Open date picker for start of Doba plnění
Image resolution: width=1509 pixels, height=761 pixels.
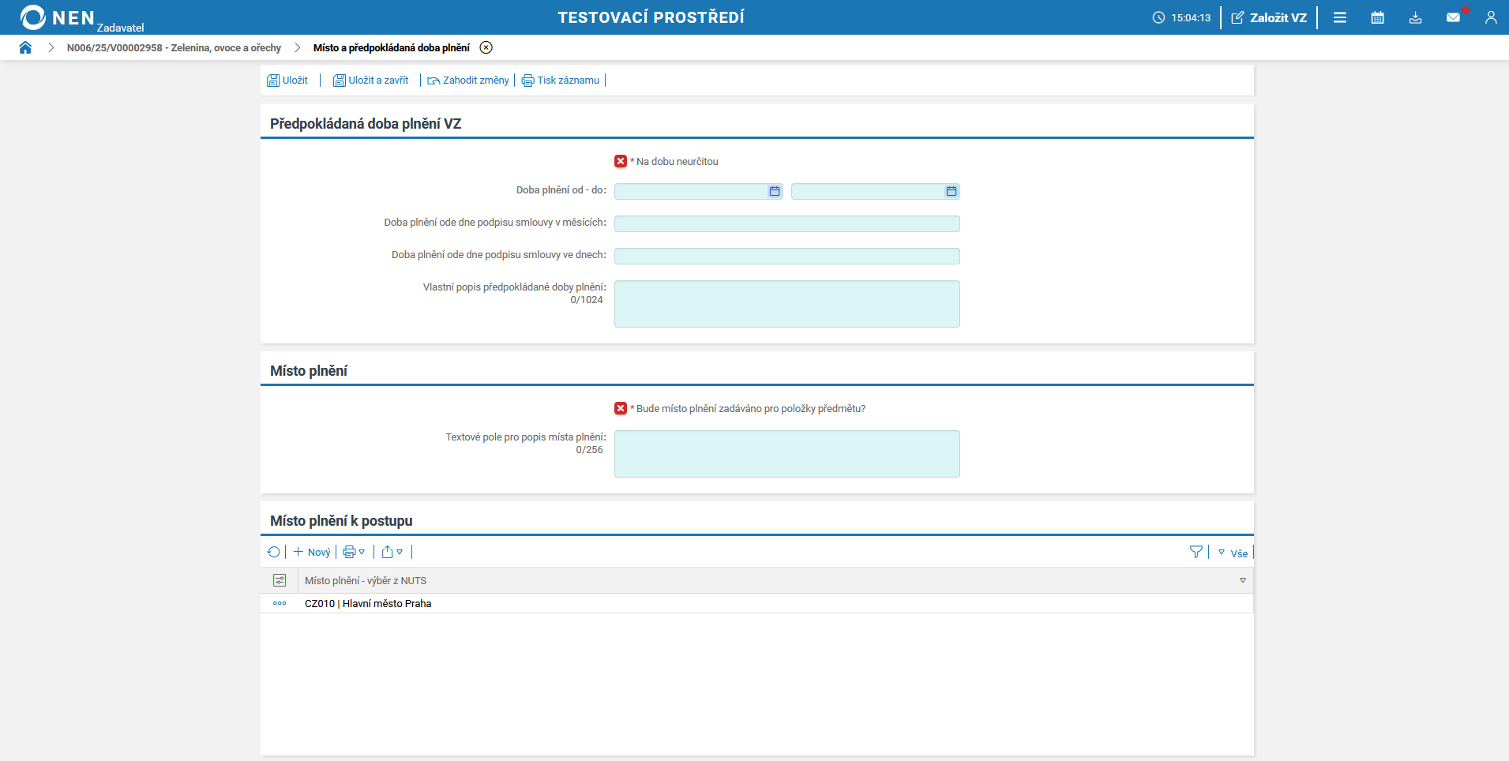coord(774,191)
